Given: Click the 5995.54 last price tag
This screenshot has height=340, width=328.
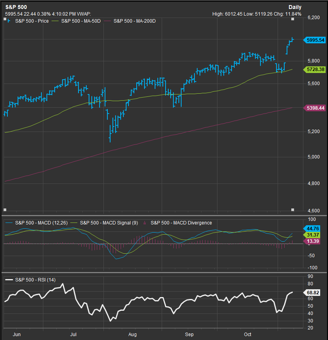Looking at the screenshot, I should tap(314, 40).
